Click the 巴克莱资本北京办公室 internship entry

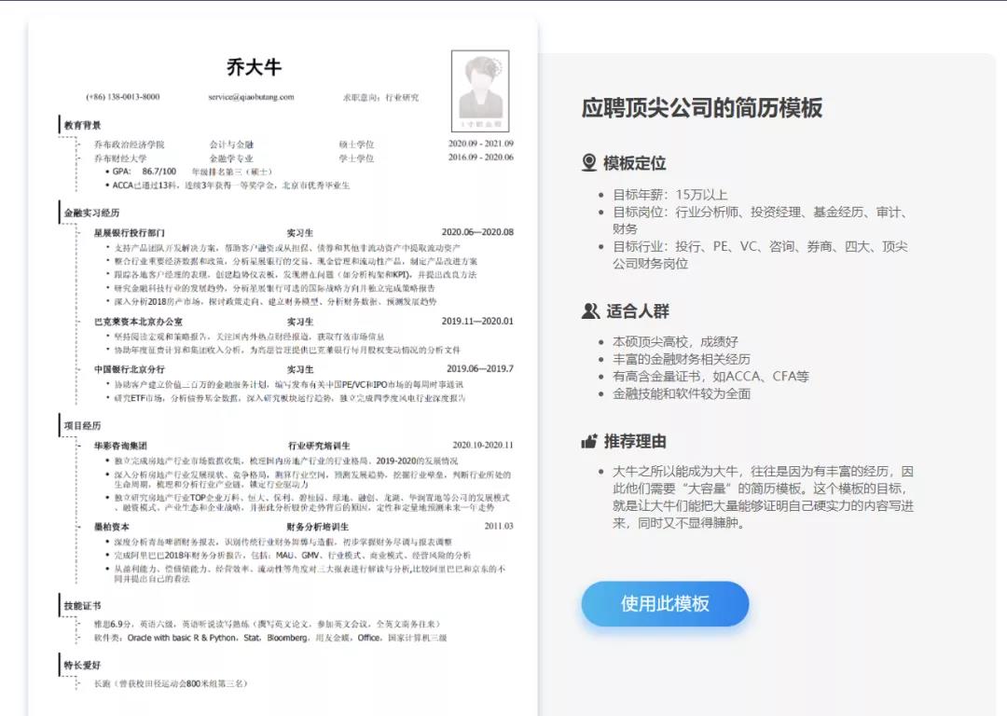click(x=138, y=322)
